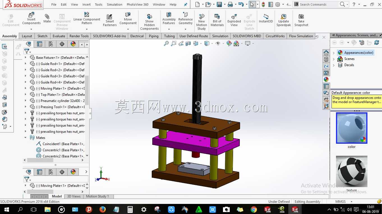Open Design Library task pane tab
382x214 pixels.
pyautogui.click(x=326, y=59)
